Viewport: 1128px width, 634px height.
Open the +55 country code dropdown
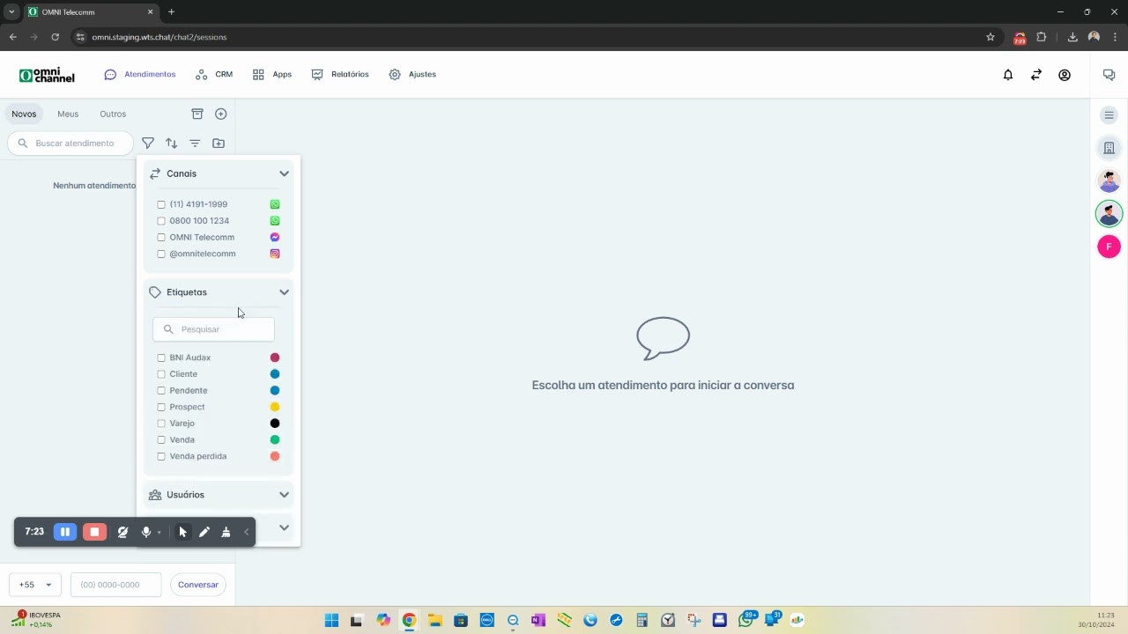[35, 585]
